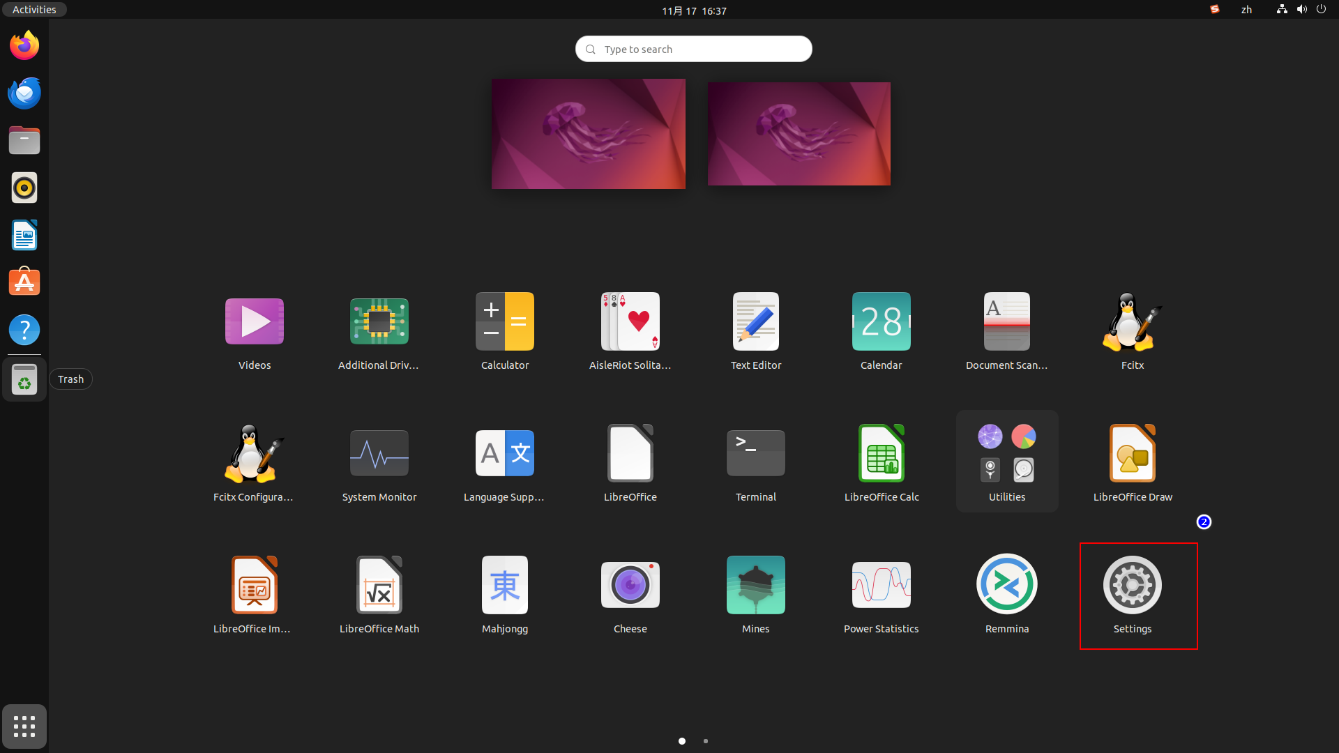This screenshot has width=1339, height=753.
Task: Toggle Show Applications grid button in dock
Action: (24, 727)
